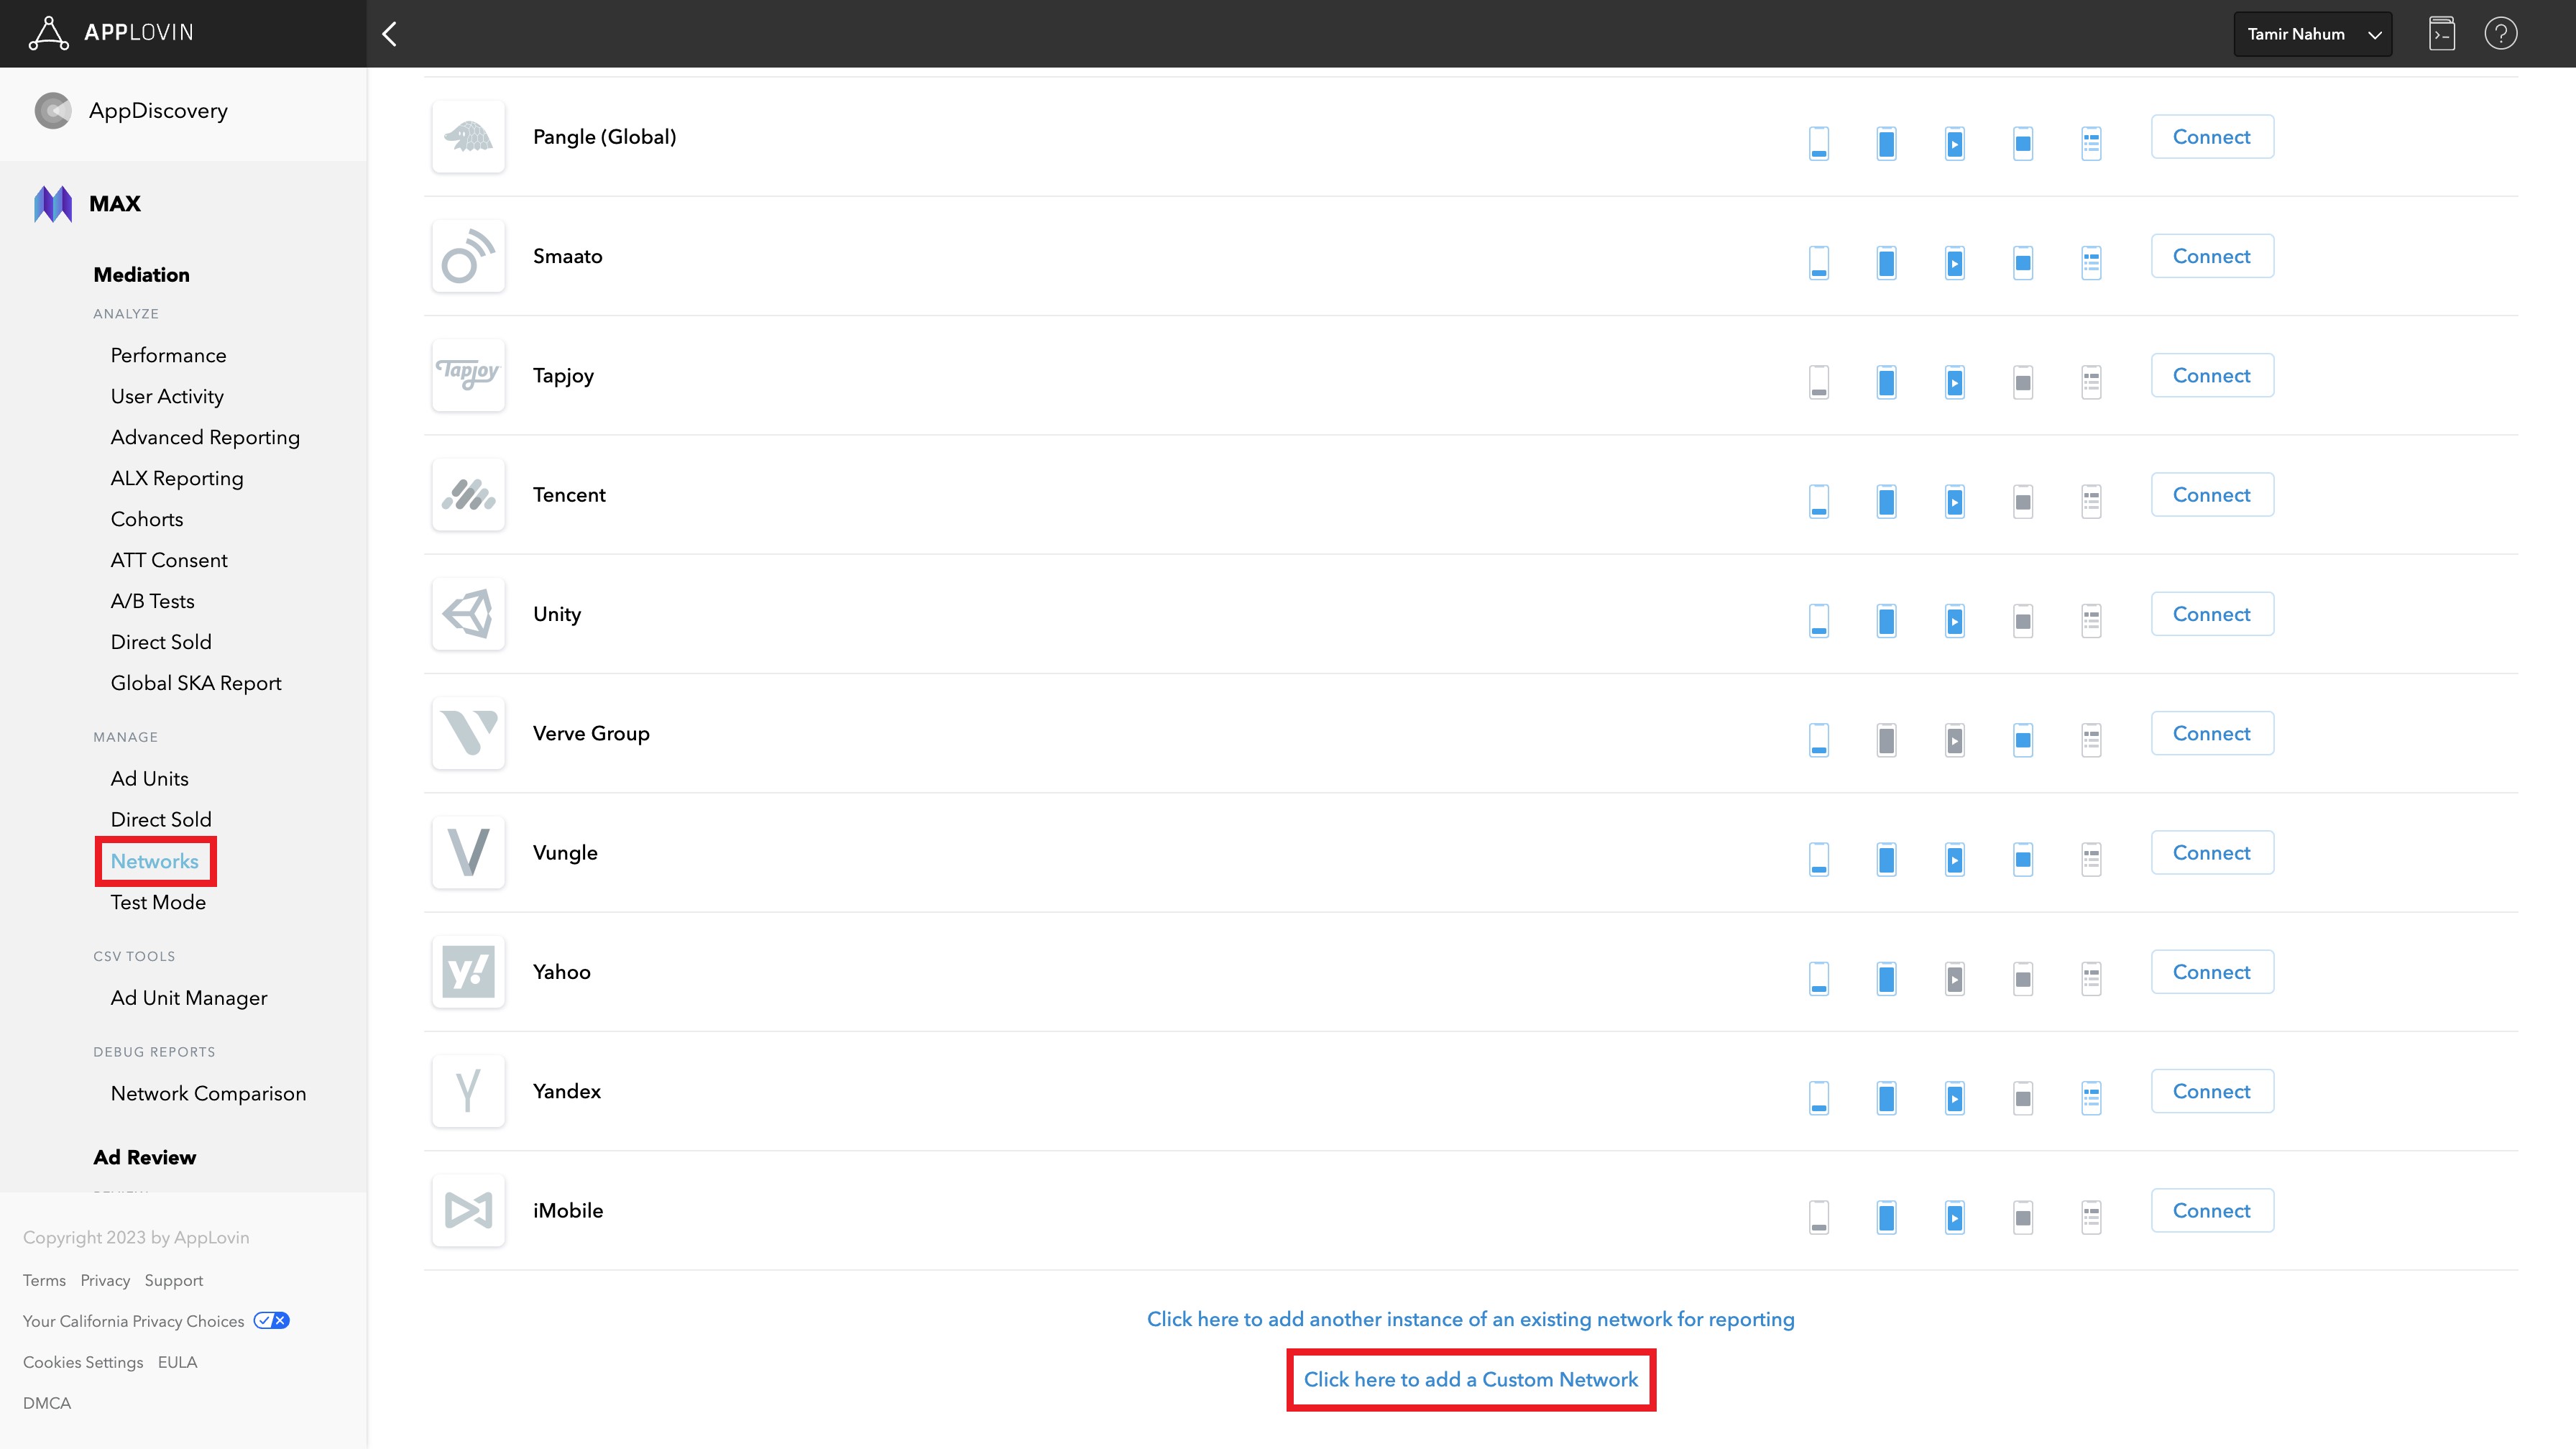
Task: Open Network Comparison debug report
Action: tap(208, 1093)
